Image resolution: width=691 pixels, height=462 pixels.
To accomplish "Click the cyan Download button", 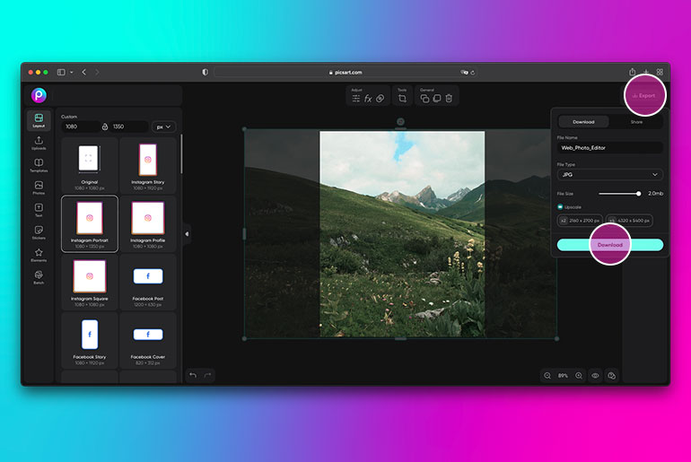I will (610, 245).
